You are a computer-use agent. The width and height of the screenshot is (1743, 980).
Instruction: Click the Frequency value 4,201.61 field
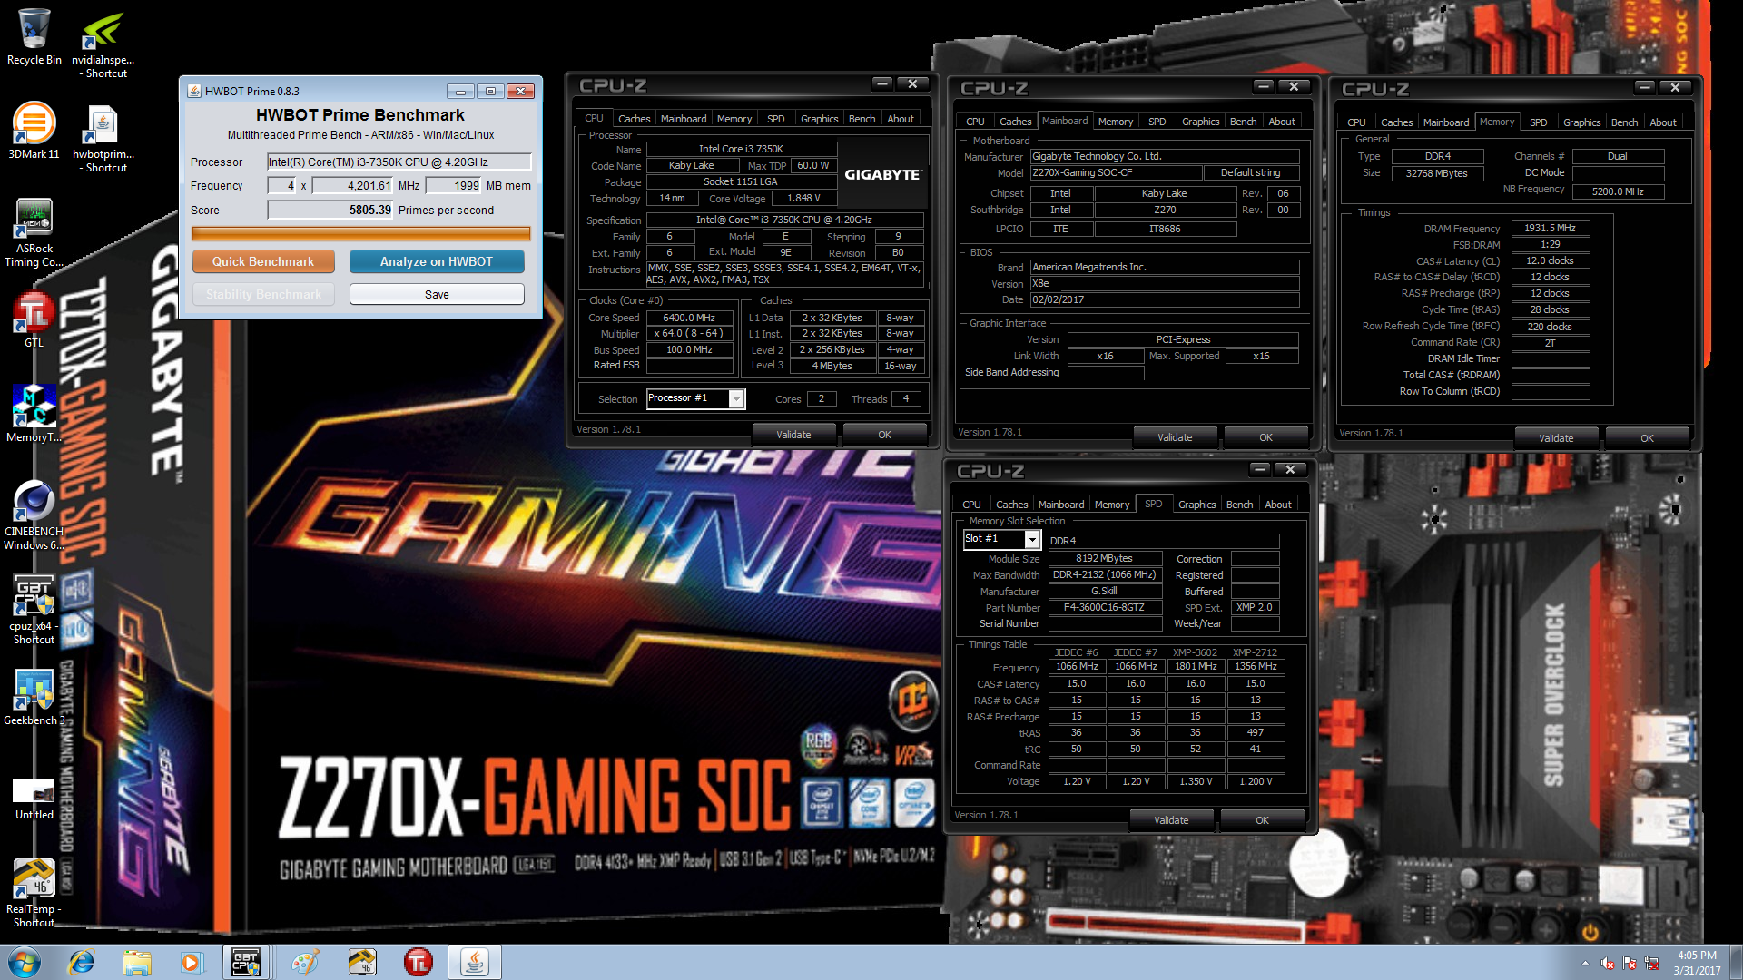[x=353, y=185]
